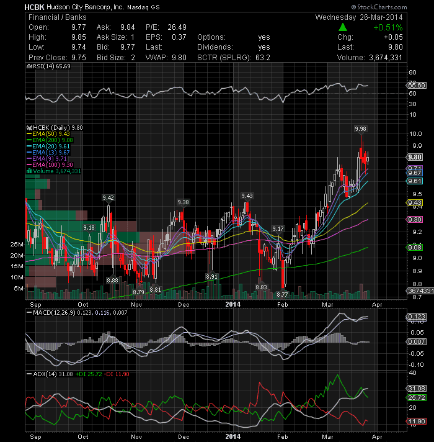Click the 2014 label on bottom ADX time axis
Screen dimensions: 434x442
pyautogui.click(x=233, y=437)
